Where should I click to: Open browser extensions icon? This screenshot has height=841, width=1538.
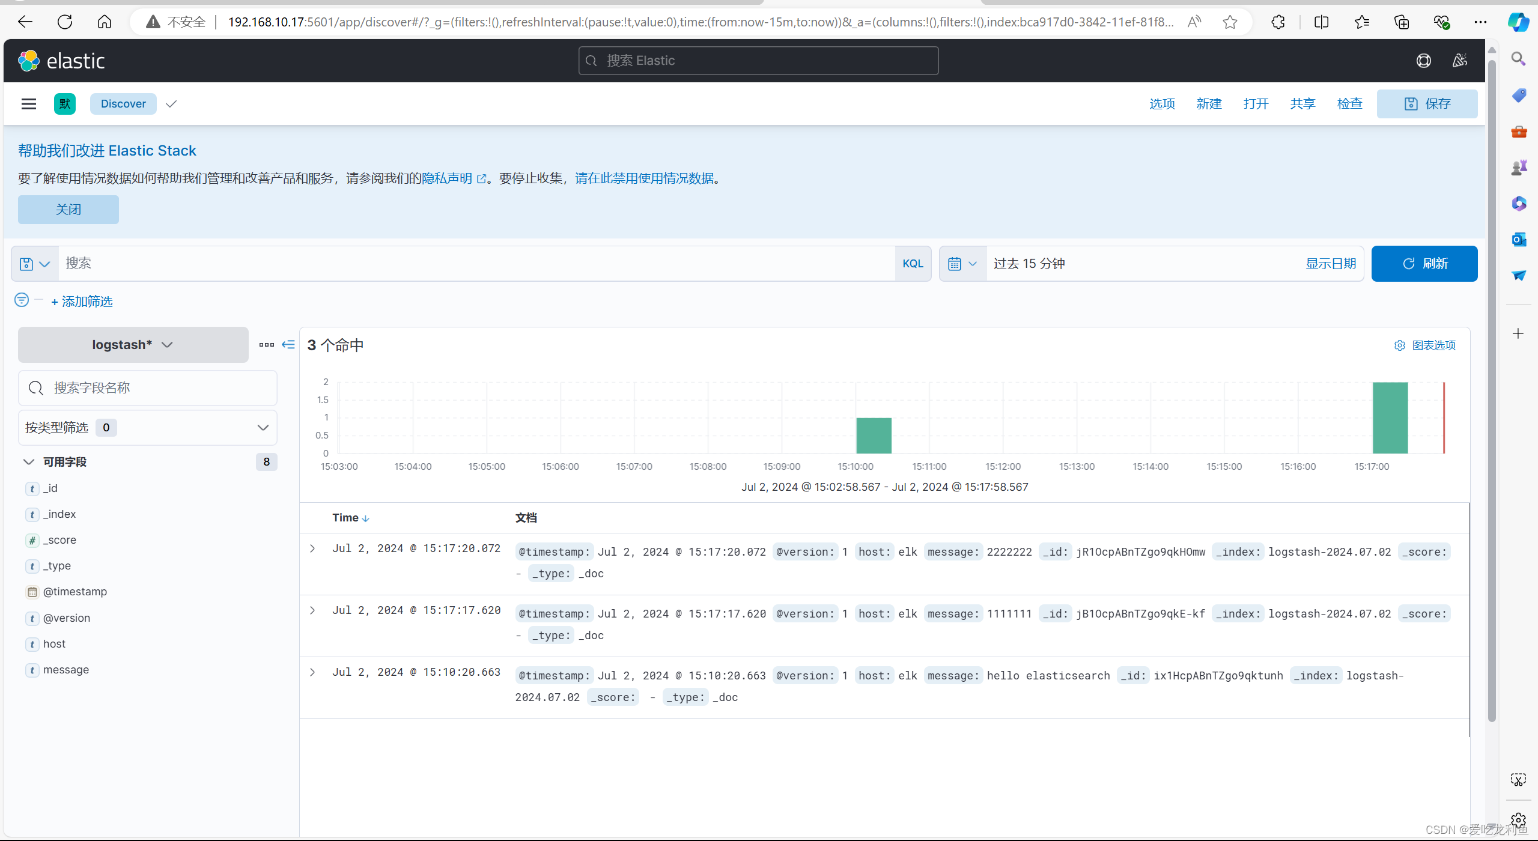tap(1278, 22)
